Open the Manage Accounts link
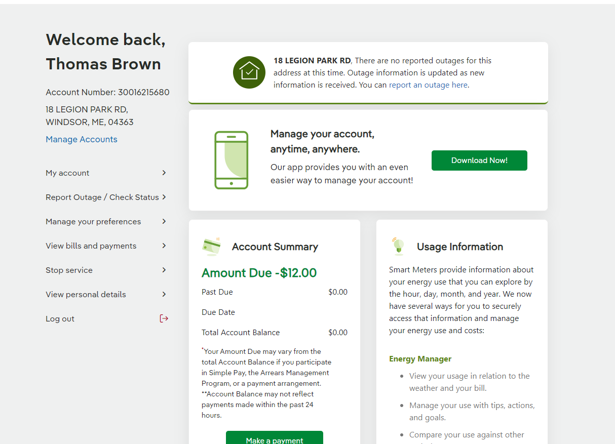The width and height of the screenshot is (615, 444). tap(82, 139)
